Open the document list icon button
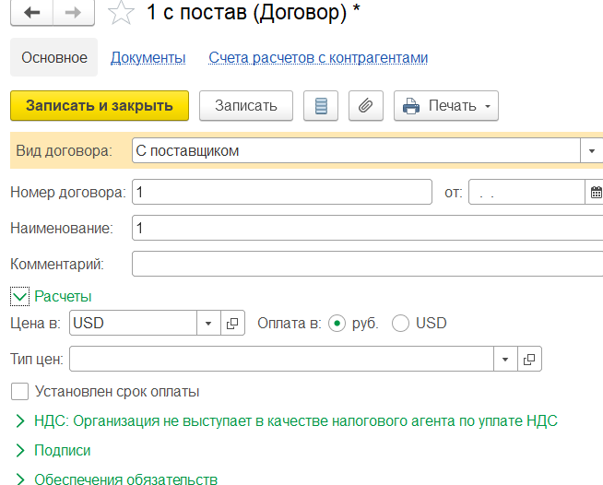Screen dimensions: 603x485 click(x=321, y=106)
